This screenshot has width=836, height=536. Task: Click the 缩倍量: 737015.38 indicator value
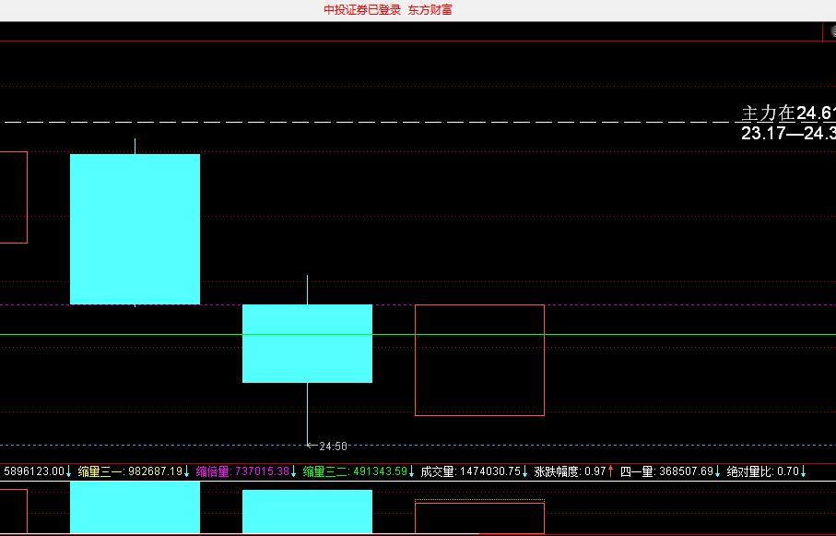click(x=242, y=471)
